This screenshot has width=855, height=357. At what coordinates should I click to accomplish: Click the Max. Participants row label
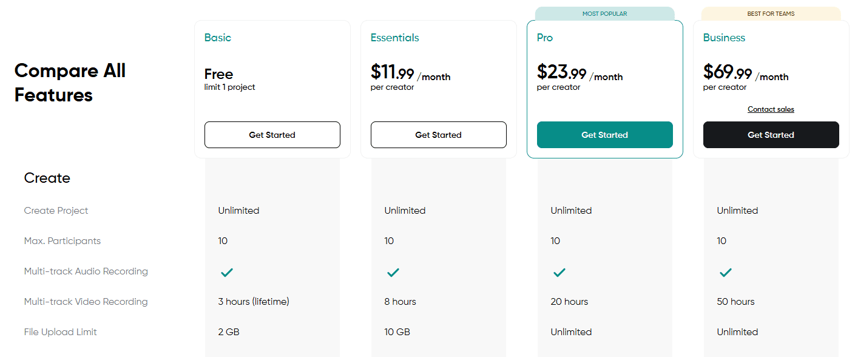[x=63, y=241]
